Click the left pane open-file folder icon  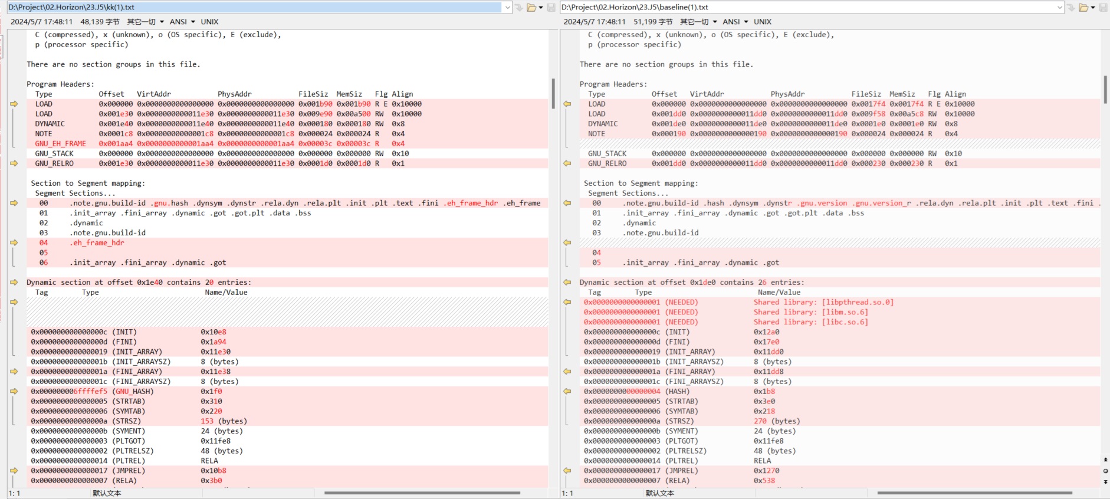coord(531,8)
